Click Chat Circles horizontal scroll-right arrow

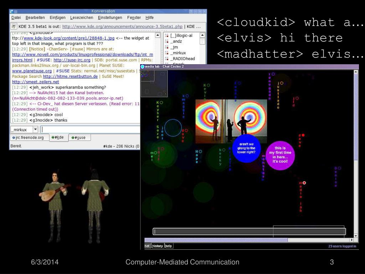(352, 240)
